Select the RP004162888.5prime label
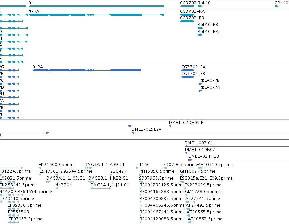The image size is (289, 224). (x=162, y=192)
